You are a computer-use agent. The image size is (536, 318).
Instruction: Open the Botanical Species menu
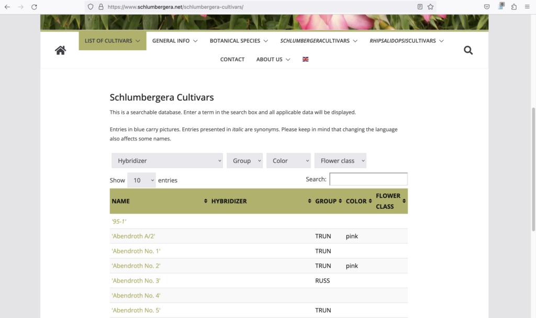(239, 41)
